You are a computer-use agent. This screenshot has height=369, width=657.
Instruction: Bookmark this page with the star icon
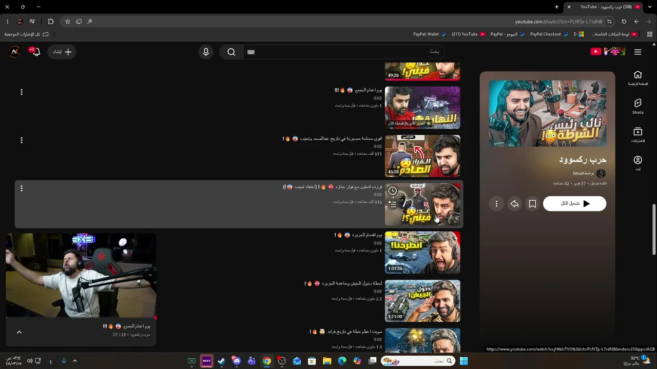[x=67, y=22]
